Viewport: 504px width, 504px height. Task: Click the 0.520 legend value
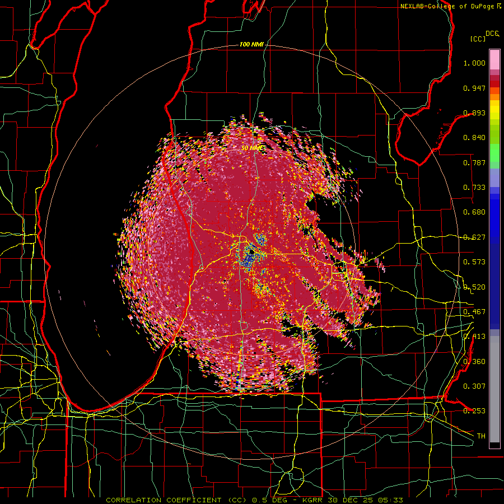click(474, 287)
